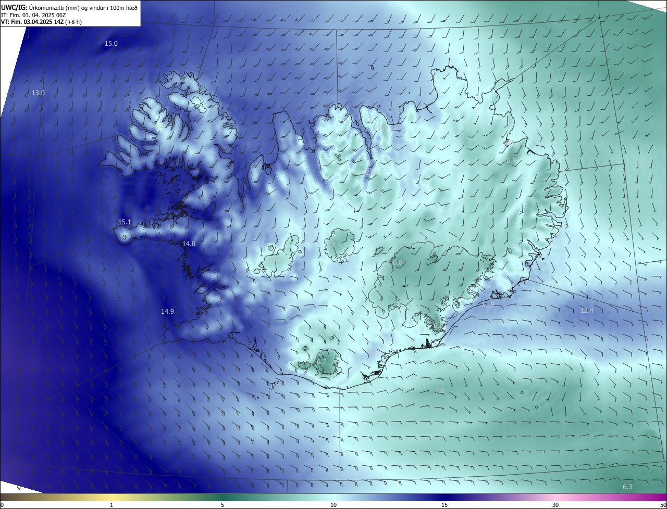Click the 6.8 value label on the map
The width and height of the screenshot is (667, 509).
398,263
